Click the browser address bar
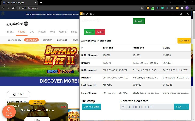 (x=80, y=8)
